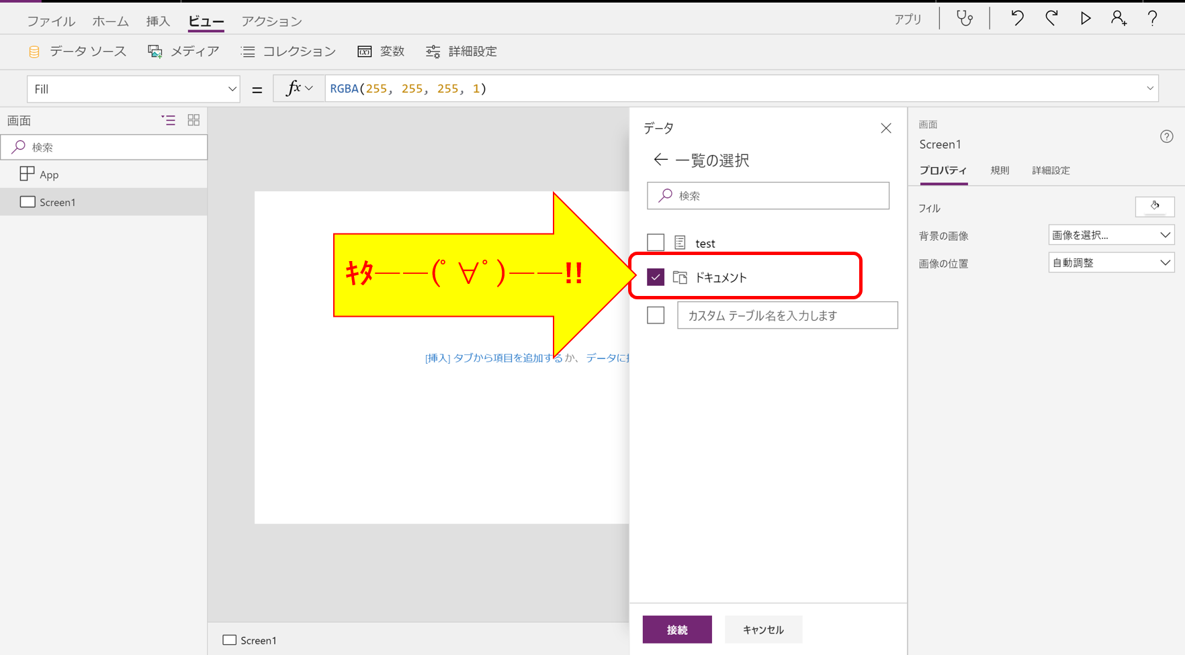Open the フィル color picker
The height and width of the screenshot is (655, 1185).
[x=1155, y=207]
